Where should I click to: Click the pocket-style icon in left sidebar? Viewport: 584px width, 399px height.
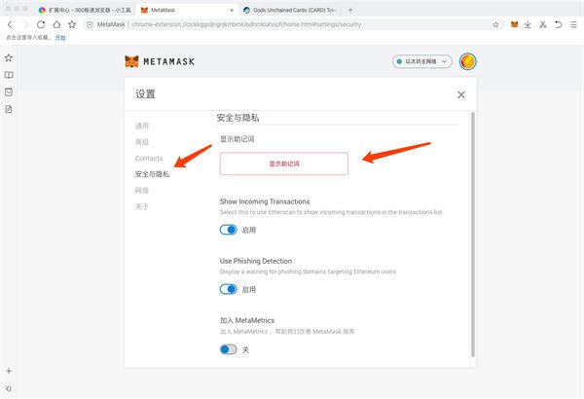pos(9,92)
